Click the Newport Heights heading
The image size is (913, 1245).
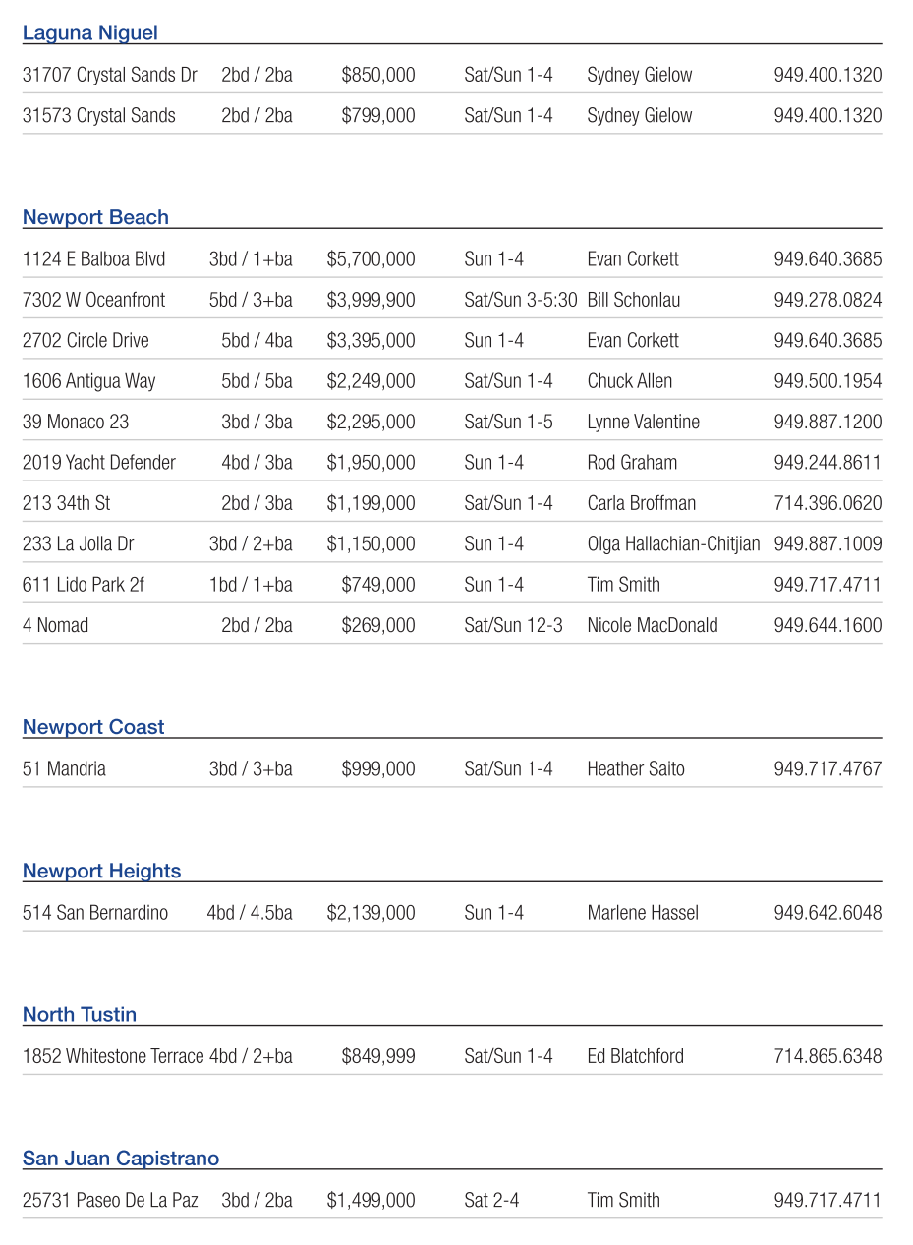coord(101,871)
